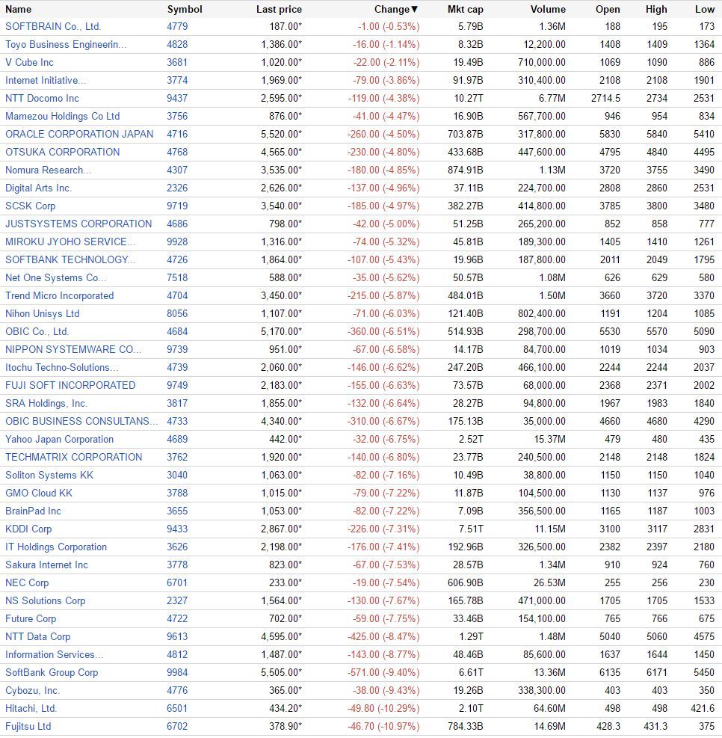
Task: Open FUJI SOFT INCORPORATED link
Action: [70, 385]
